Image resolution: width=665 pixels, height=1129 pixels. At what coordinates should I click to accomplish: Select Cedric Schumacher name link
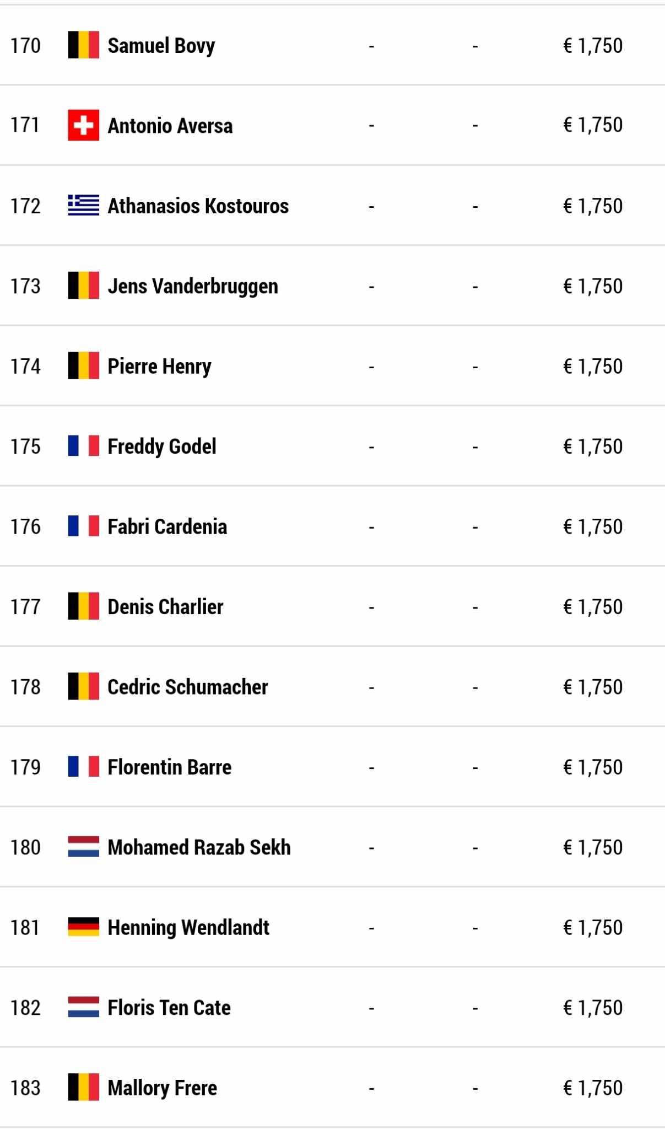click(x=188, y=687)
